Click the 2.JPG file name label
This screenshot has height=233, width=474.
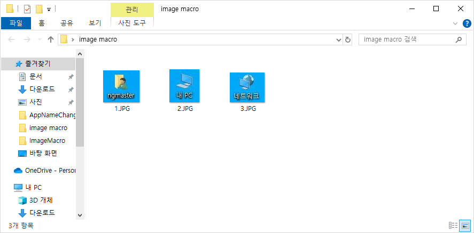tap(185, 109)
